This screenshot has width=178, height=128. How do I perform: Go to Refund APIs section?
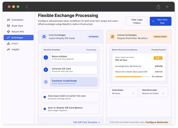18,32
